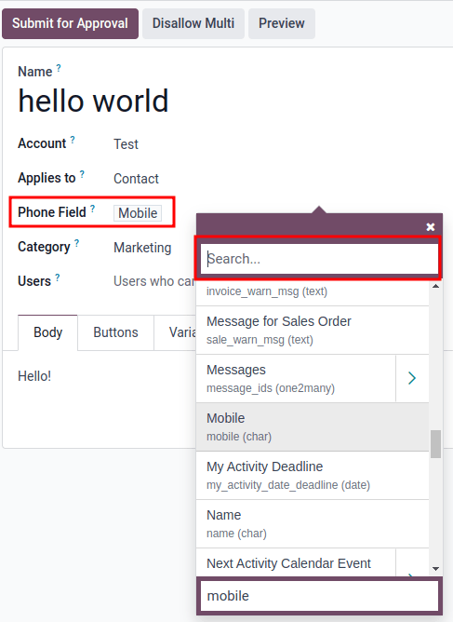Click the path input containing 'mobile'
This screenshot has height=622, width=453.
(x=319, y=596)
